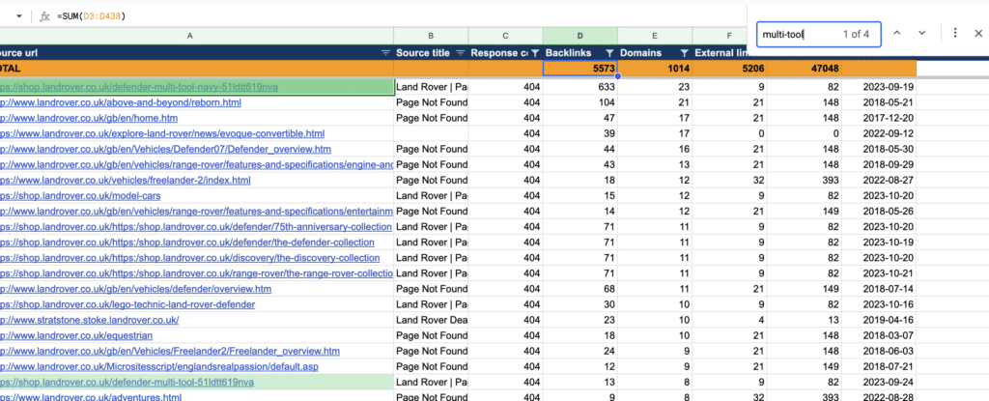
Task: Click the total cell 5206
Action: (728, 69)
